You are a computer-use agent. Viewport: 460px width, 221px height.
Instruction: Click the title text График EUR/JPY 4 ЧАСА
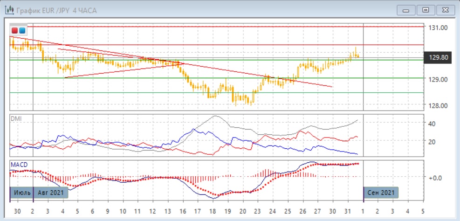click(x=56, y=10)
